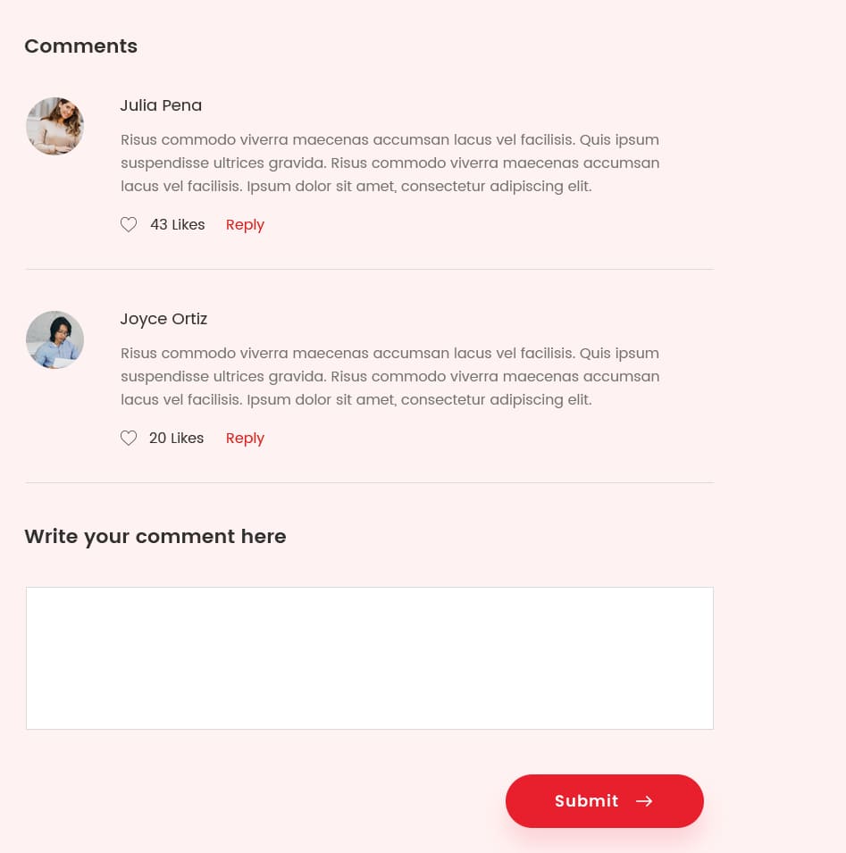
Task: Click the arrow icon inside the Submit button
Action: click(644, 801)
